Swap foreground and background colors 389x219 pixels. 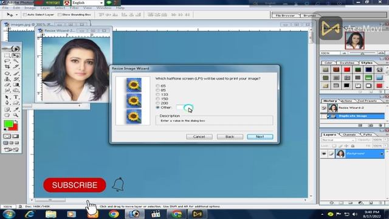coord(16,122)
